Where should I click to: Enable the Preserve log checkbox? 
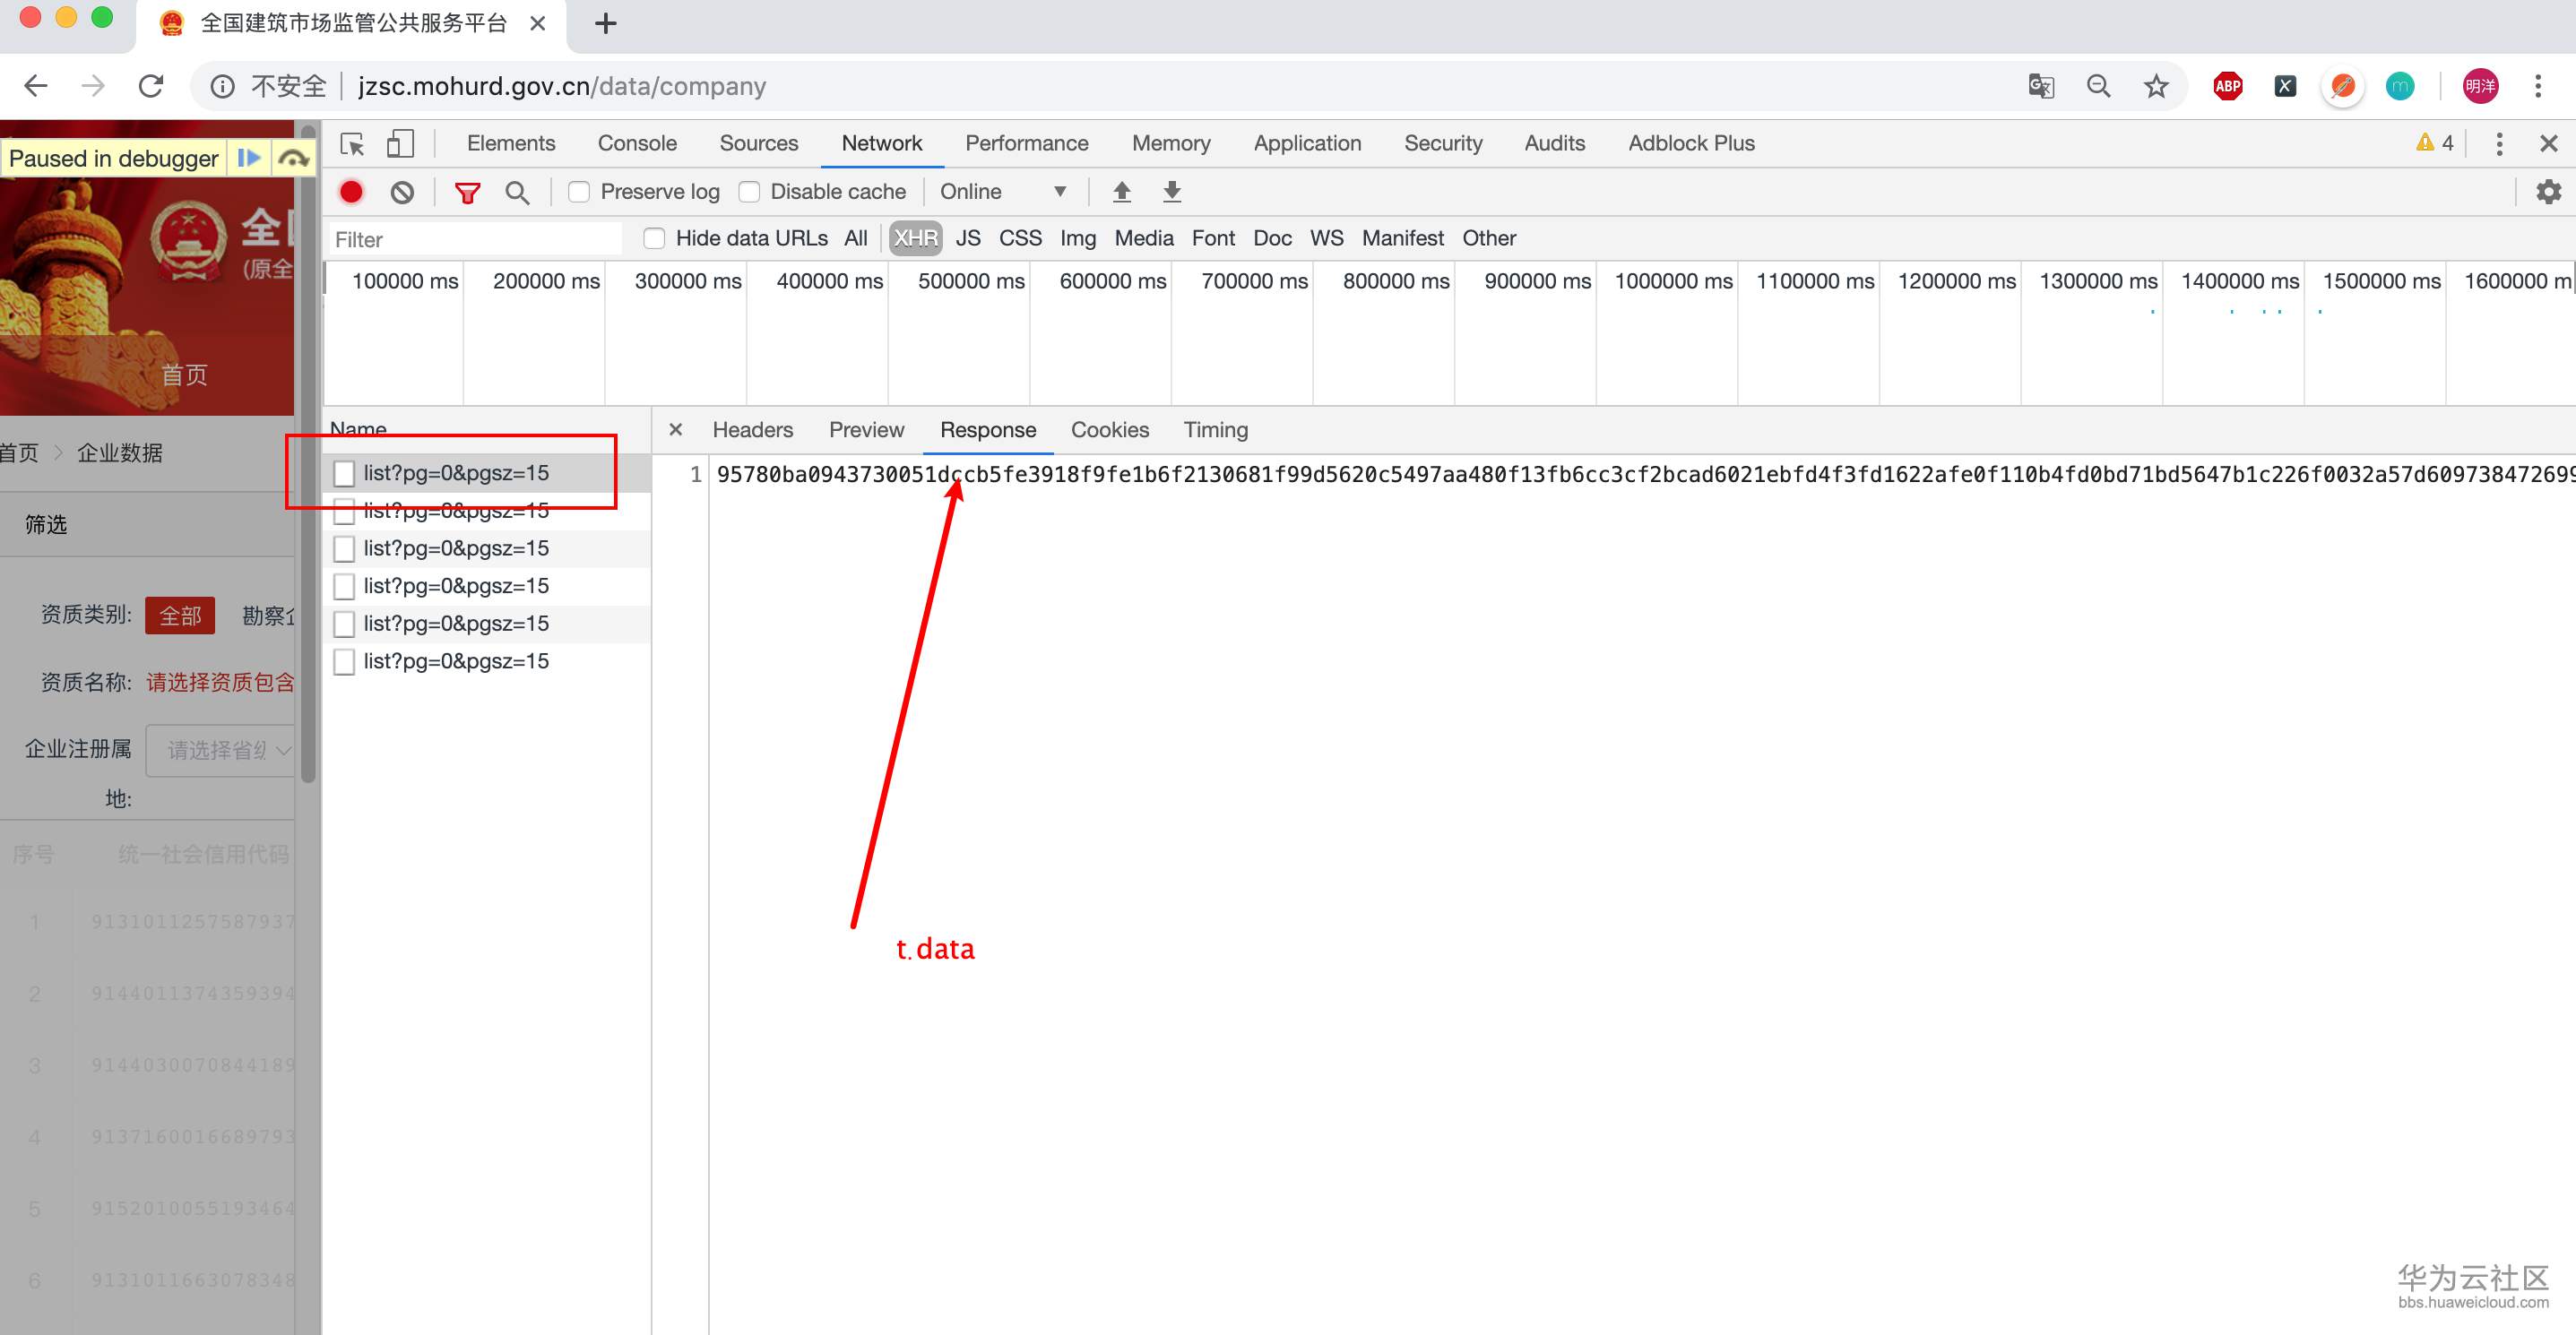[x=579, y=192]
